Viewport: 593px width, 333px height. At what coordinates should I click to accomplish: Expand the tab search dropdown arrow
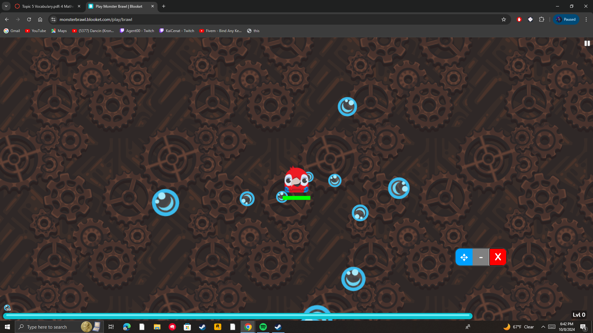point(6,6)
